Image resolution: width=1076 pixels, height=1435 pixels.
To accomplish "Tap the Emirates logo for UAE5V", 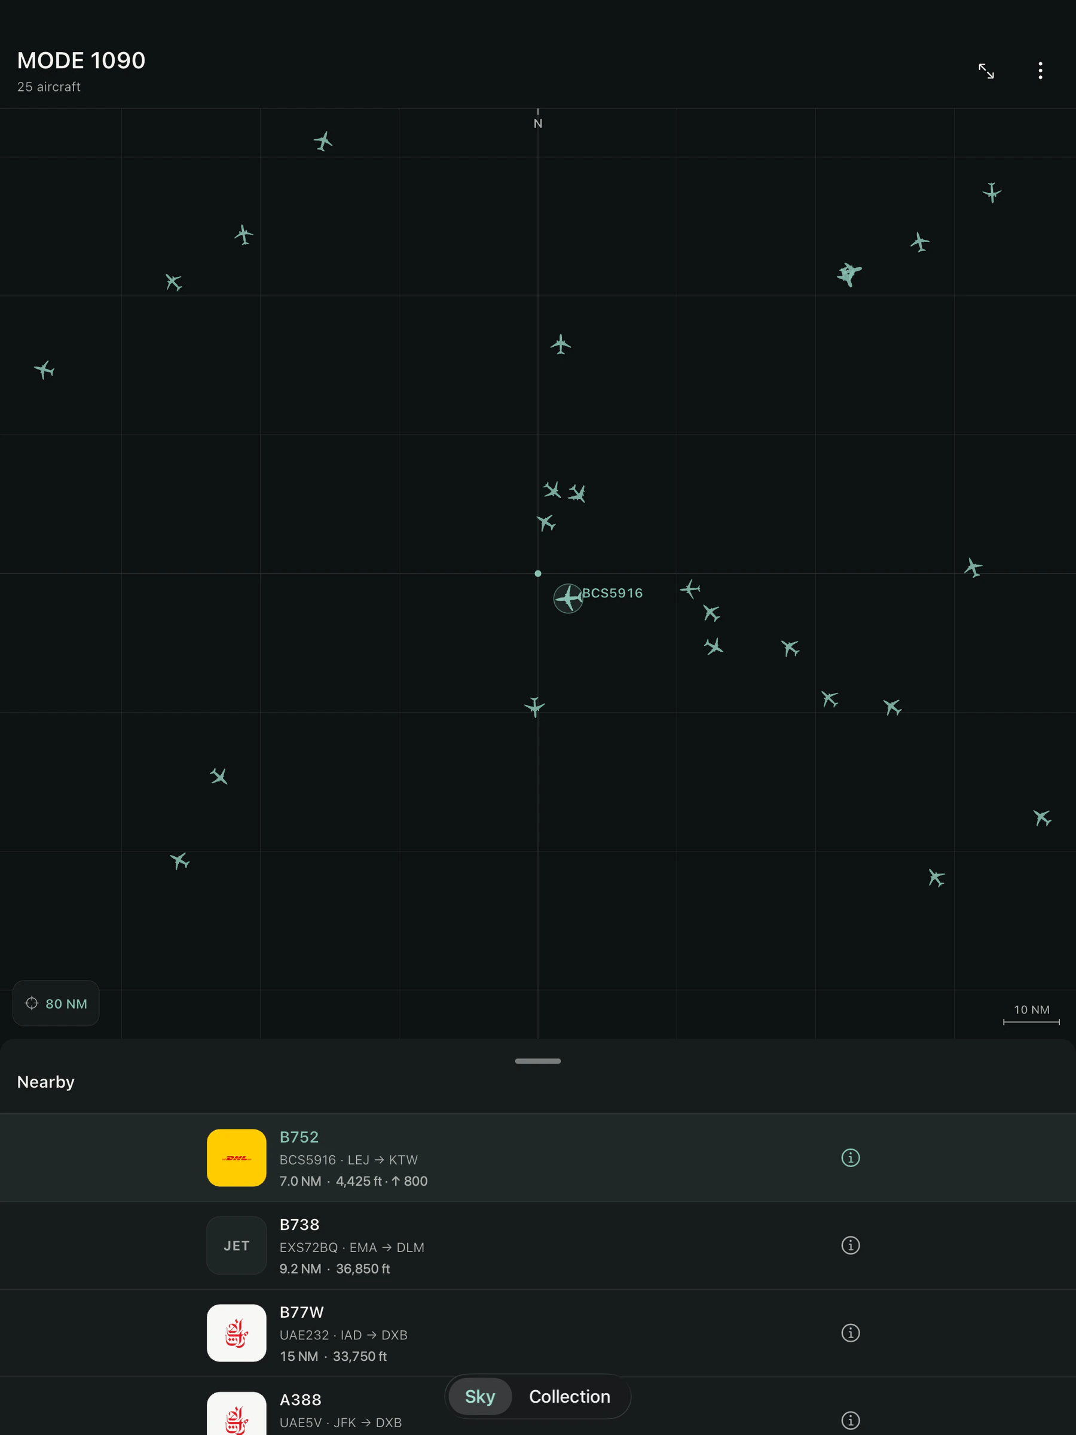I will click(236, 1414).
